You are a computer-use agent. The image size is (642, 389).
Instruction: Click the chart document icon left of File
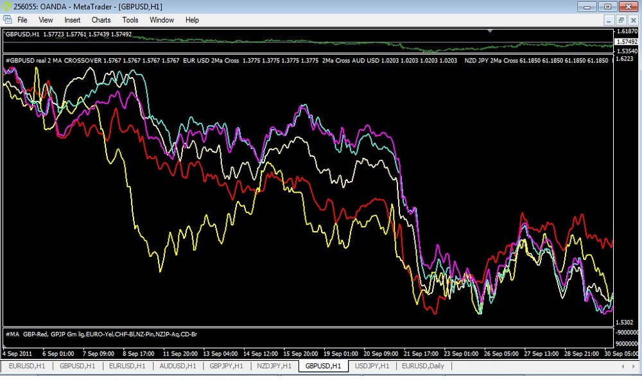coord(7,20)
